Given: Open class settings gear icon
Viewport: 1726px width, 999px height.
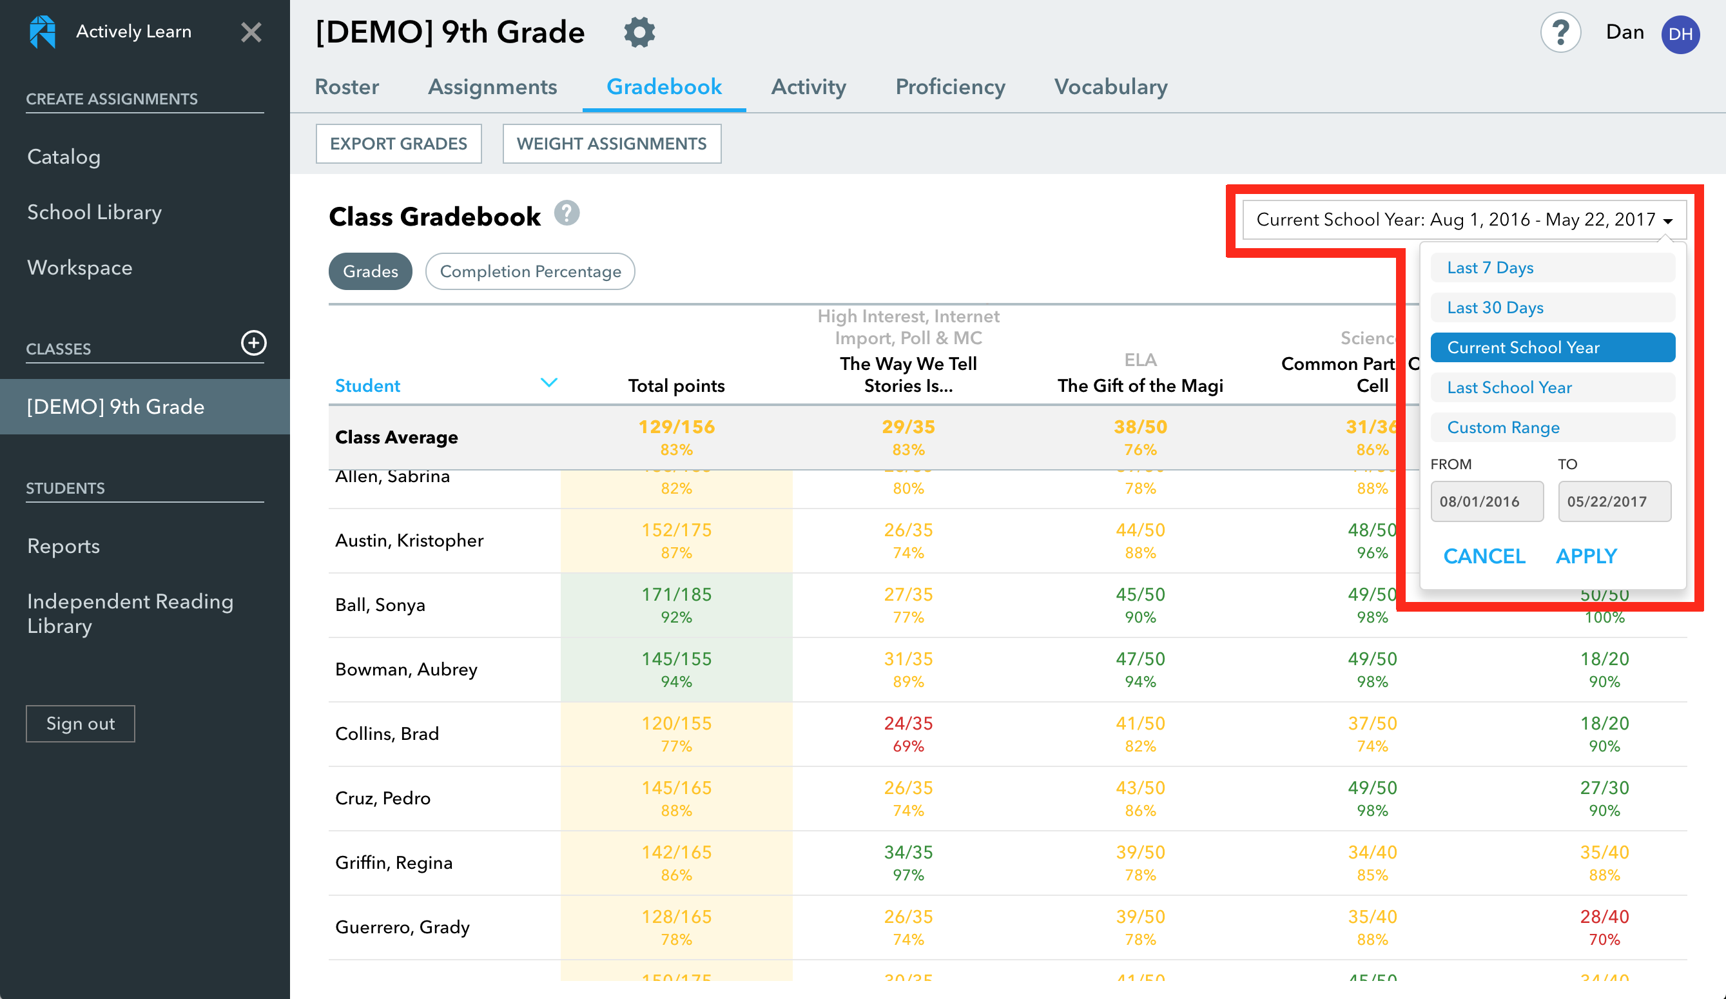Looking at the screenshot, I should coord(639,32).
